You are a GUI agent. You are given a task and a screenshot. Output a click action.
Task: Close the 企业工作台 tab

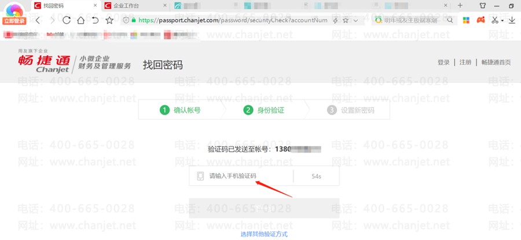(x=165, y=6)
